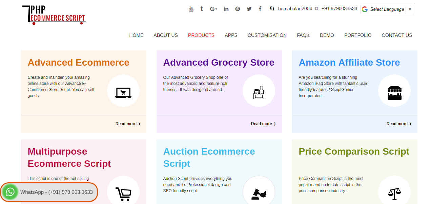This screenshot has width=430, height=204.
Task: Open the Google+ profile icon
Action: [x=213, y=9]
